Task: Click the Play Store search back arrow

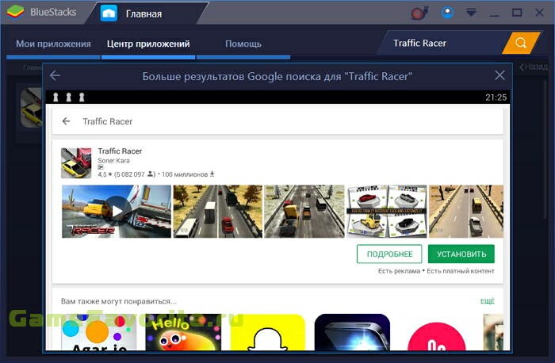Action: 66,121
